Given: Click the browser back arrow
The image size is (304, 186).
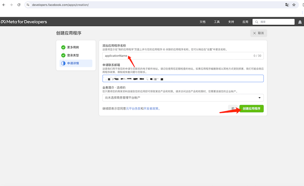Looking at the screenshot, I should 4,5.
